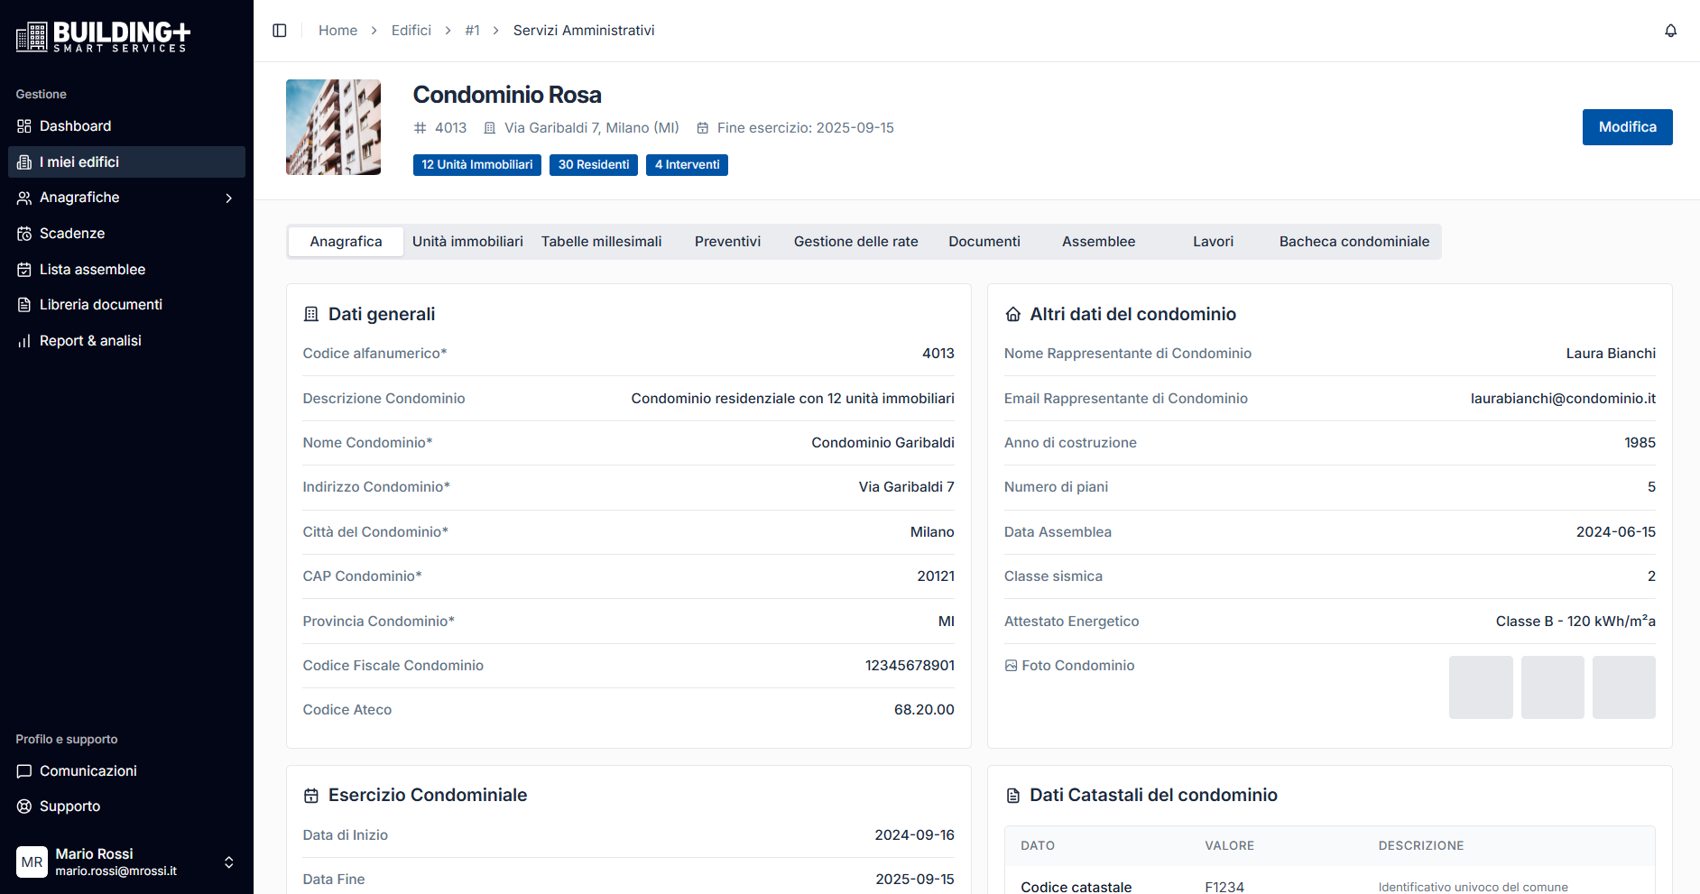Image resolution: width=1700 pixels, height=894 pixels.
Task: Navigate to Home breadcrumb link
Action: (337, 31)
